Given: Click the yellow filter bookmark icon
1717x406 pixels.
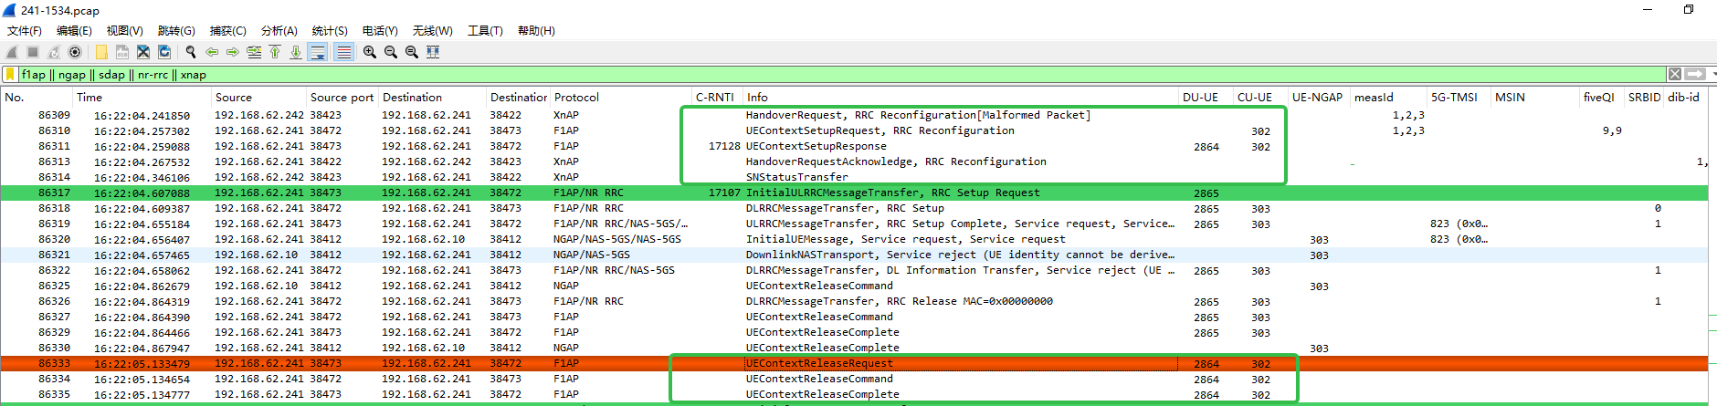Looking at the screenshot, I should pyautogui.click(x=11, y=75).
